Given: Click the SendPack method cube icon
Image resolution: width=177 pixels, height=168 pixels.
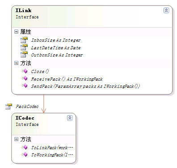Looking at the screenshot, I should point(24,86).
